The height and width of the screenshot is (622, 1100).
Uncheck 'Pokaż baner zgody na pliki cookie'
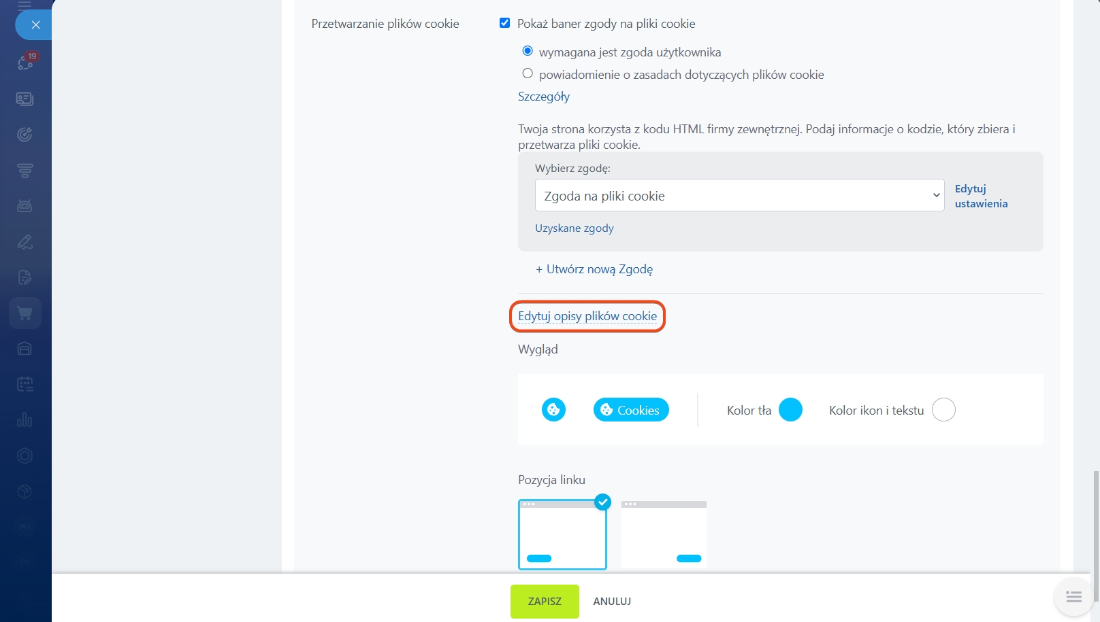pyautogui.click(x=505, y=23)
